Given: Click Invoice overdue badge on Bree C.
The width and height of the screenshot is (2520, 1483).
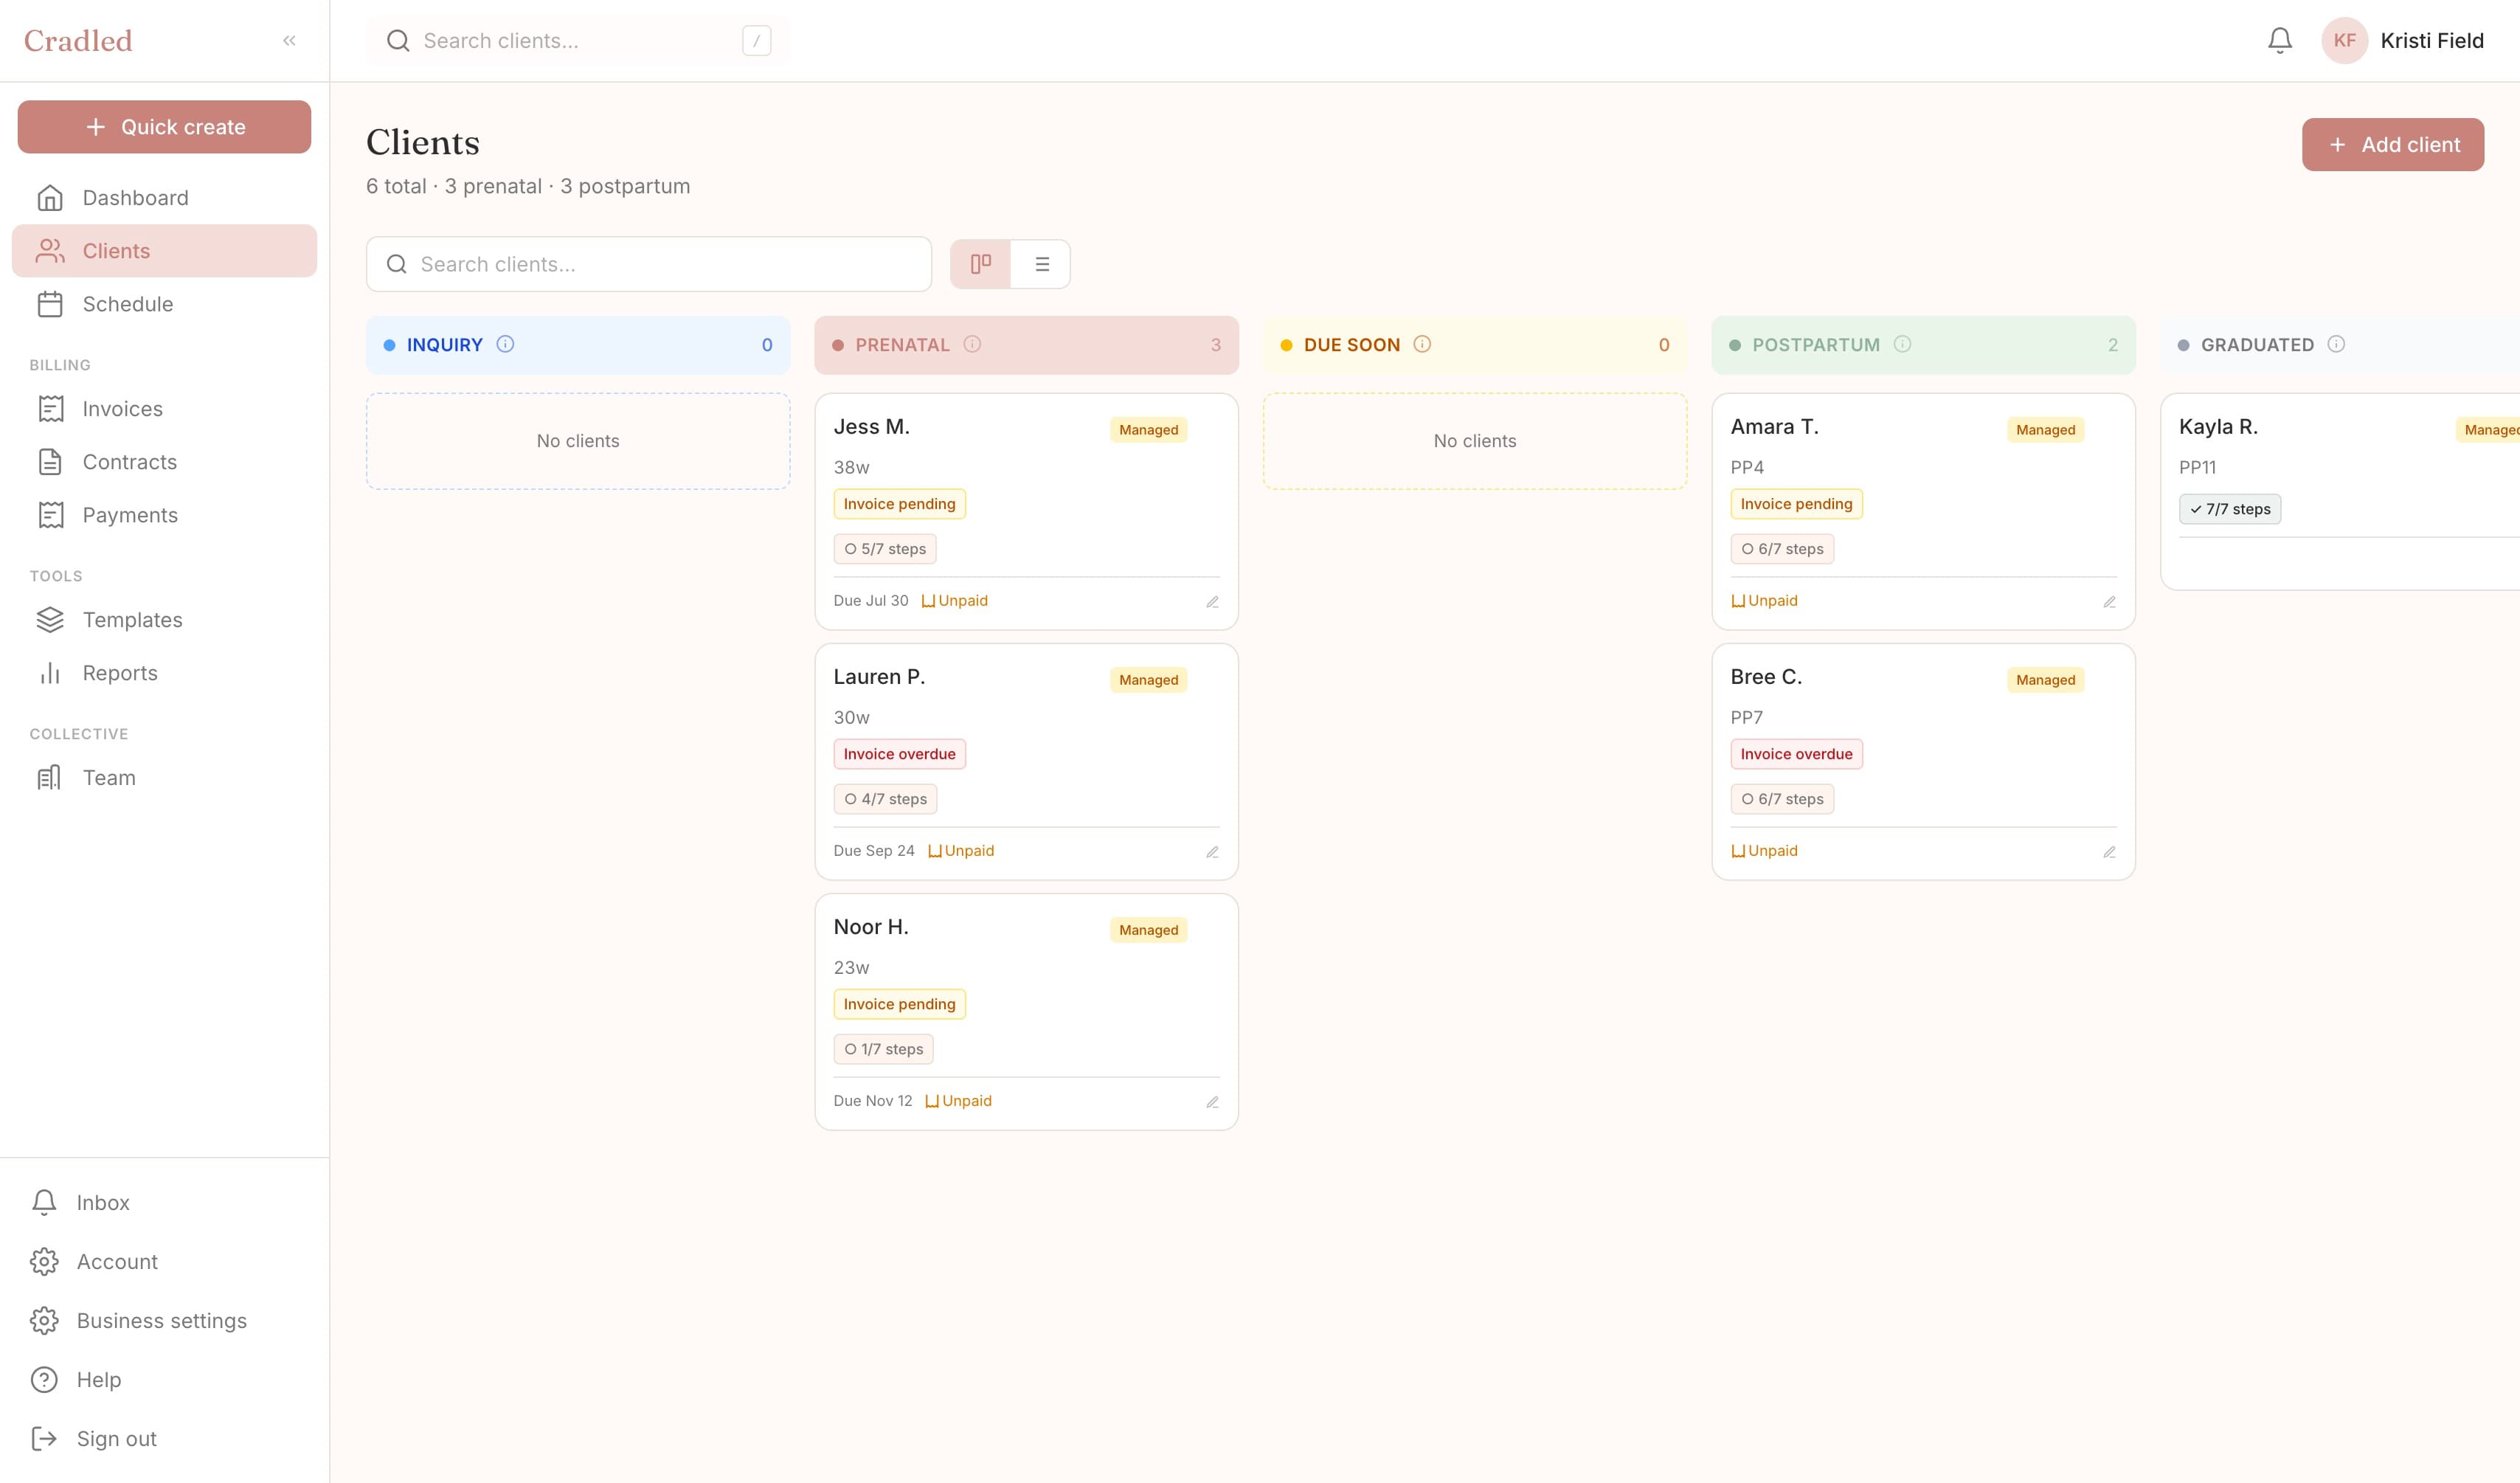Looking at the screenshot, I should click(1796, 754).
